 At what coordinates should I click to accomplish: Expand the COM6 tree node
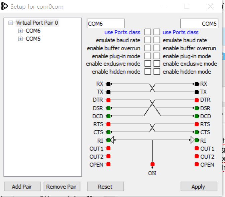pos(20,31)
